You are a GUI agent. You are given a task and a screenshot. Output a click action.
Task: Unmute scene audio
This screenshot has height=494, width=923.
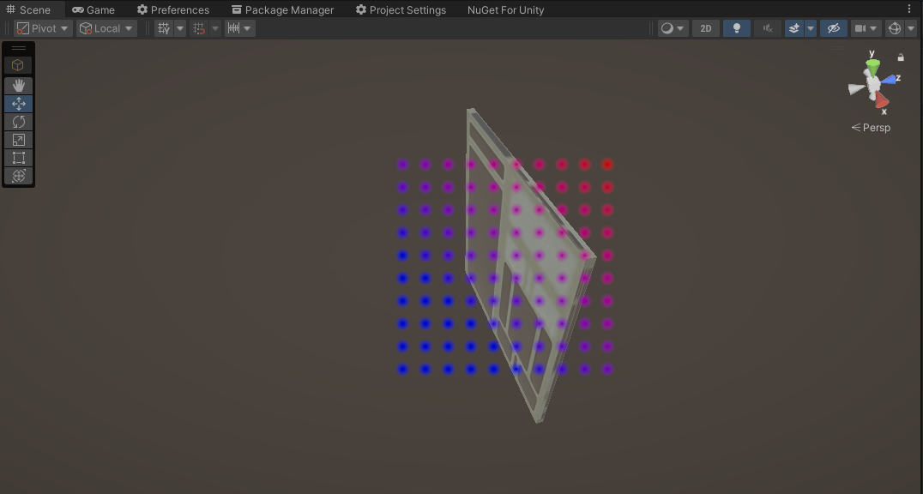coord(767,28)
